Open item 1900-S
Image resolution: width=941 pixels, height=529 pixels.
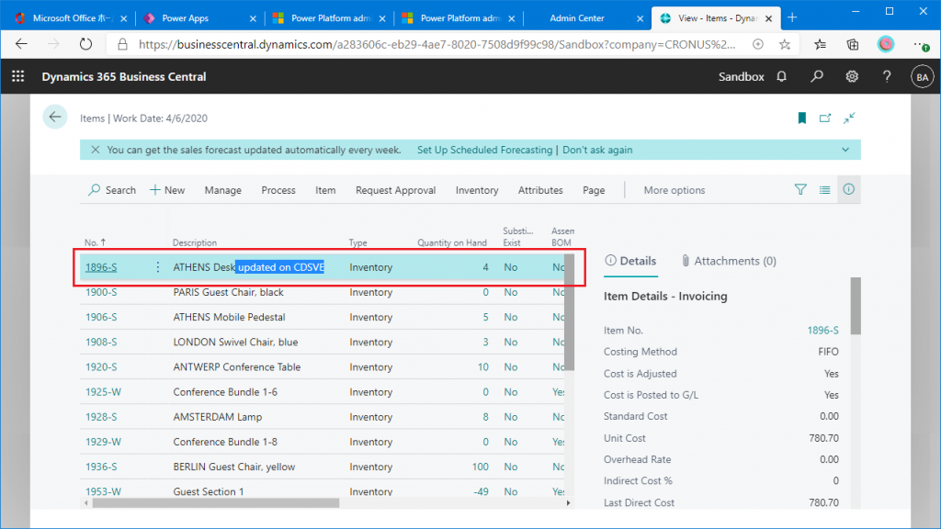pyautogui.click(x=101, y=292)
